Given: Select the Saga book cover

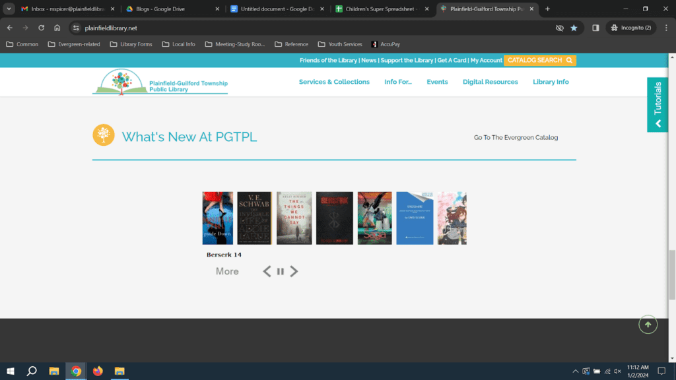Looking at the screenshot, I should tap(375, 218).
